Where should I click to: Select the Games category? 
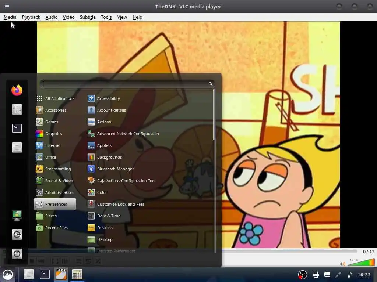click(x=55, y=122)
